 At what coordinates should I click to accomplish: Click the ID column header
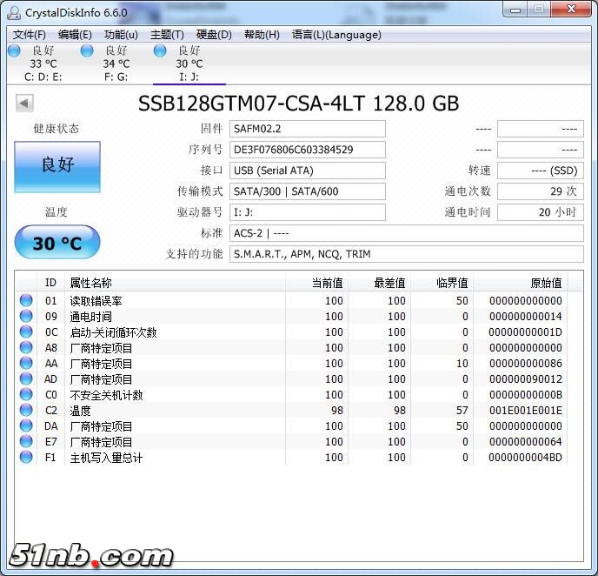(x=50, y=283)
